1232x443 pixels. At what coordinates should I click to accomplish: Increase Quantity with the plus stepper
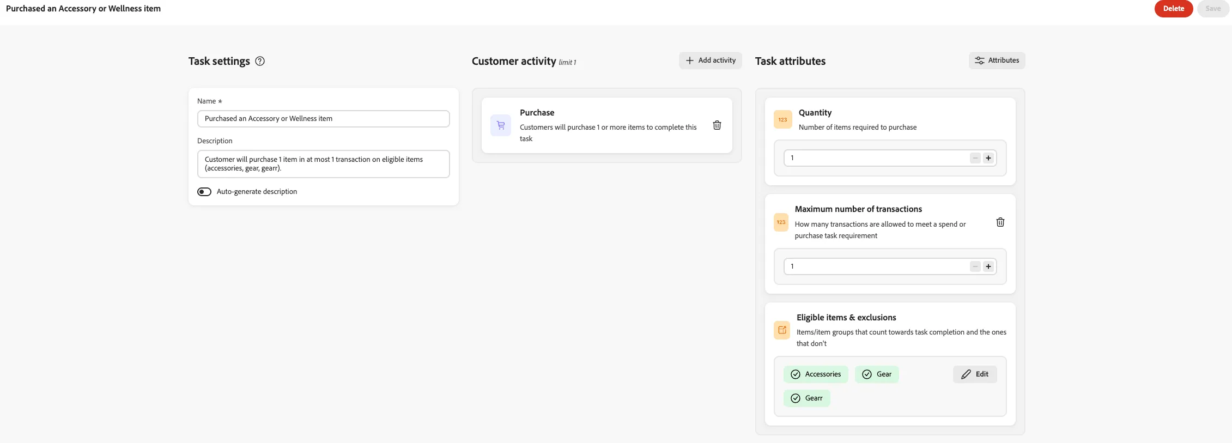coord(988,158)
